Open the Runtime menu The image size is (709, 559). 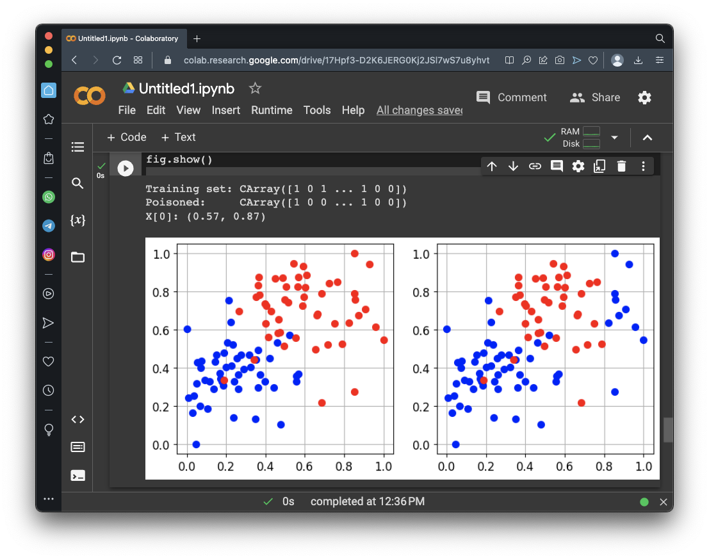coord(272,110)
